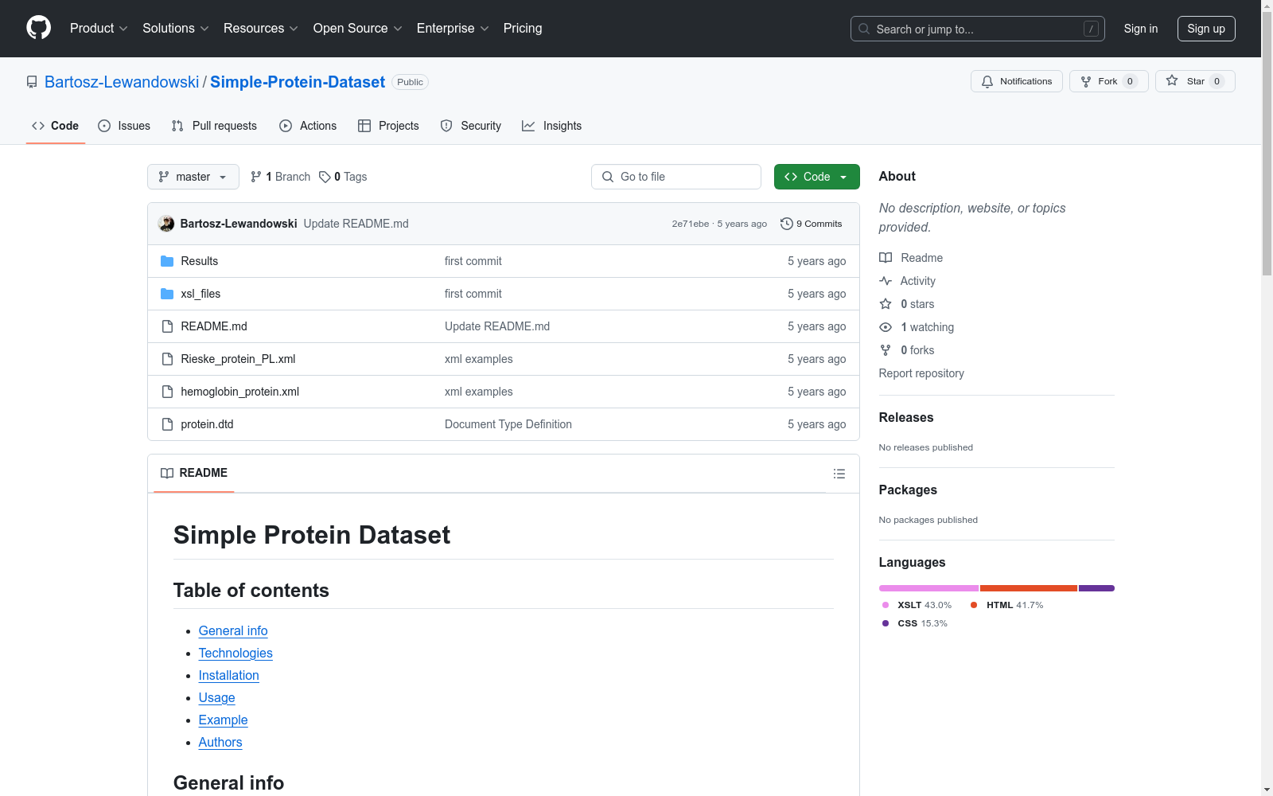Open the Usage table of contents link
This screenshot has width=1273, height=796.
point(217,697)
